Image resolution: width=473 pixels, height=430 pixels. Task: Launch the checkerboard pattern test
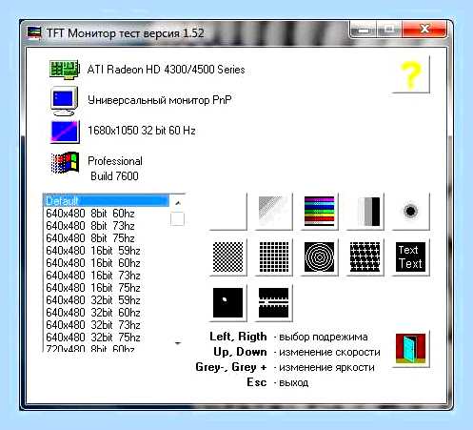tap(228, 257)
